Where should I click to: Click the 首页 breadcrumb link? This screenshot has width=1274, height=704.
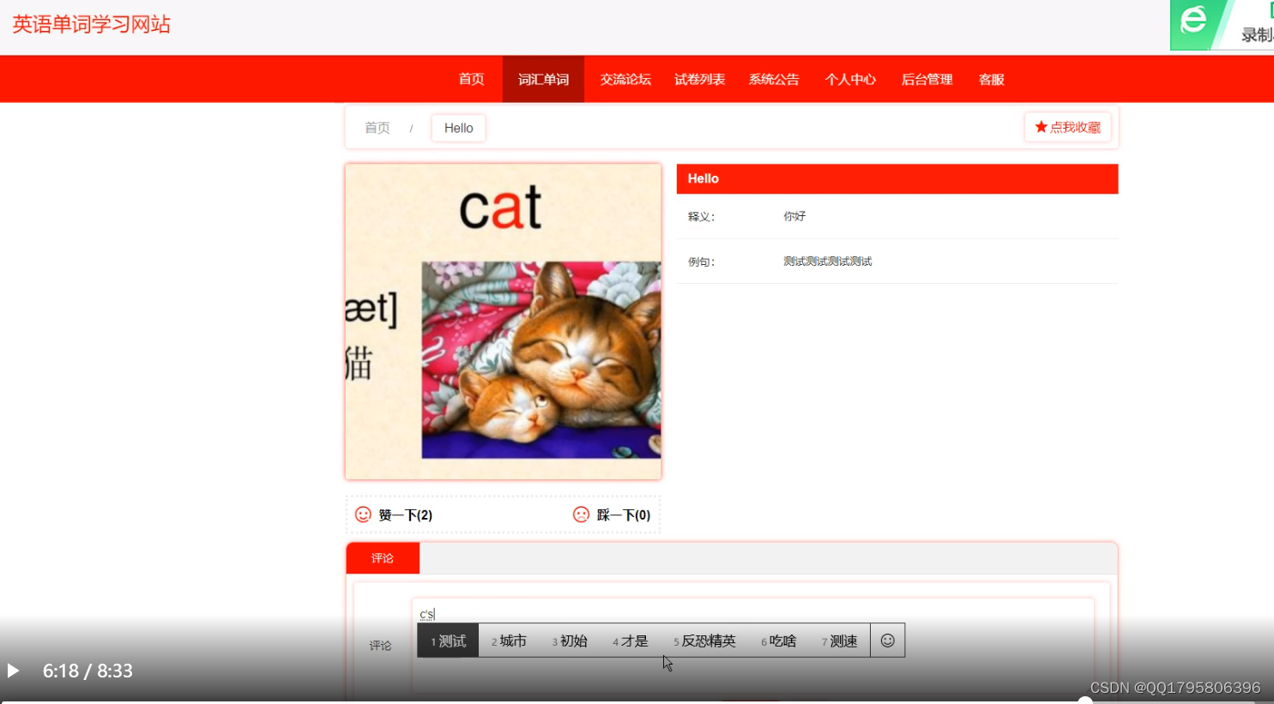pyautogui.click(x=377, y=128)
